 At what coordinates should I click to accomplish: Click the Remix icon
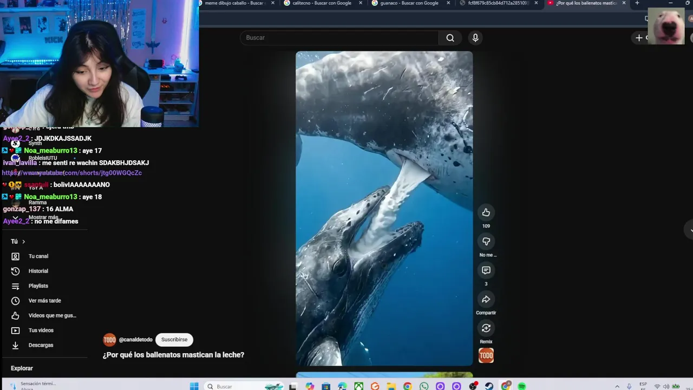point(486,328)
